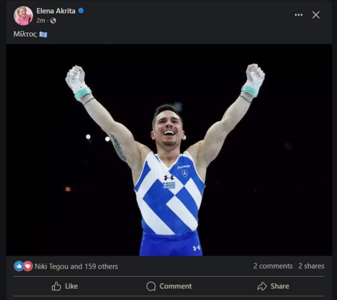This screenshot has height=300, width=337.
Task: Open the 2 comments link
Action: [x=273, y=266]
